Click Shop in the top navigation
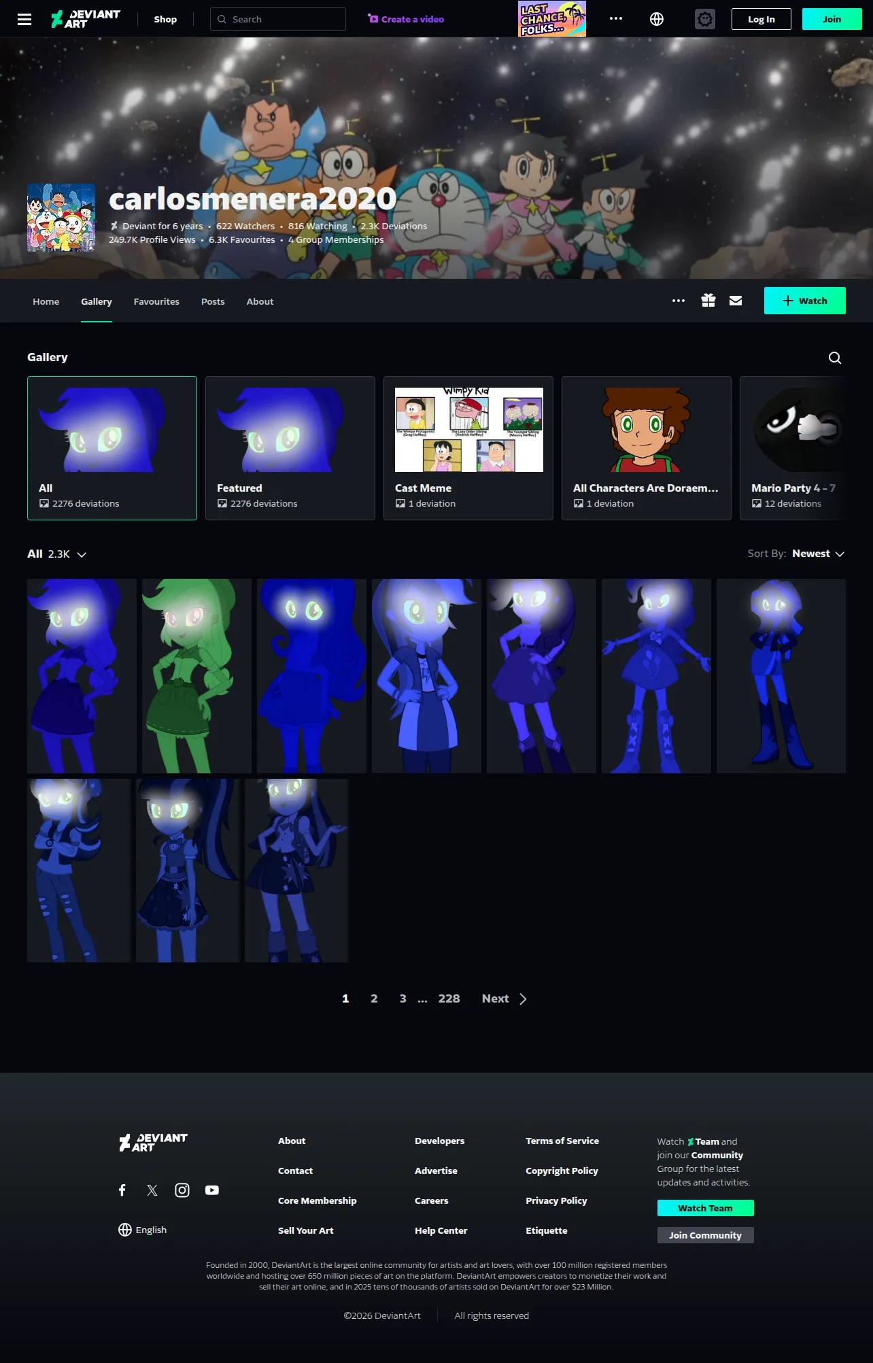The width and height of the screenshot is (873, 1363). [x=165, y=19]
